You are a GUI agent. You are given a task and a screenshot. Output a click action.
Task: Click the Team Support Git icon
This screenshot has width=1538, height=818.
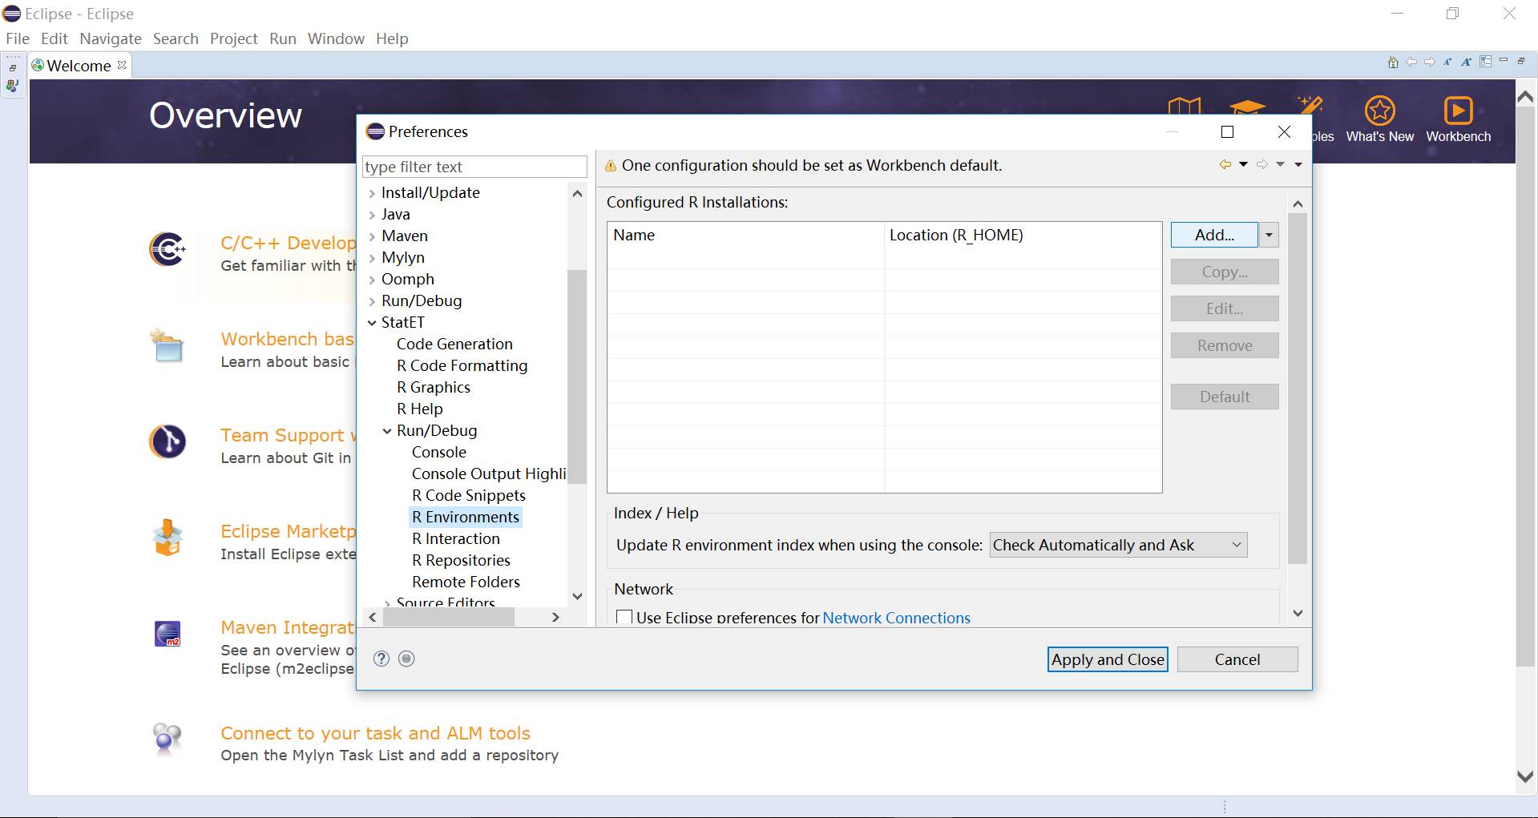click(x=168, y=441)
